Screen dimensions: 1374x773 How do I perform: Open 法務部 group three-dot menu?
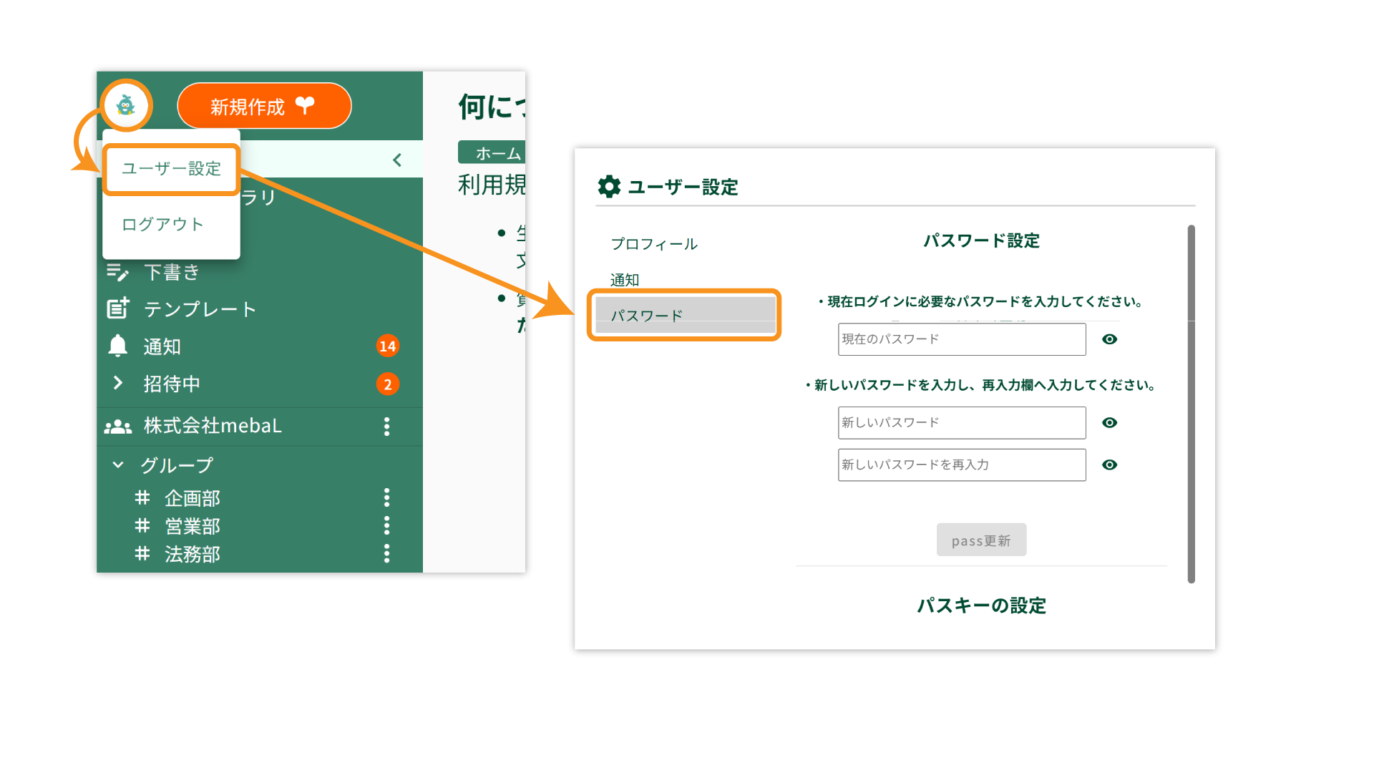pyautogui.click(x=386, y=553)
